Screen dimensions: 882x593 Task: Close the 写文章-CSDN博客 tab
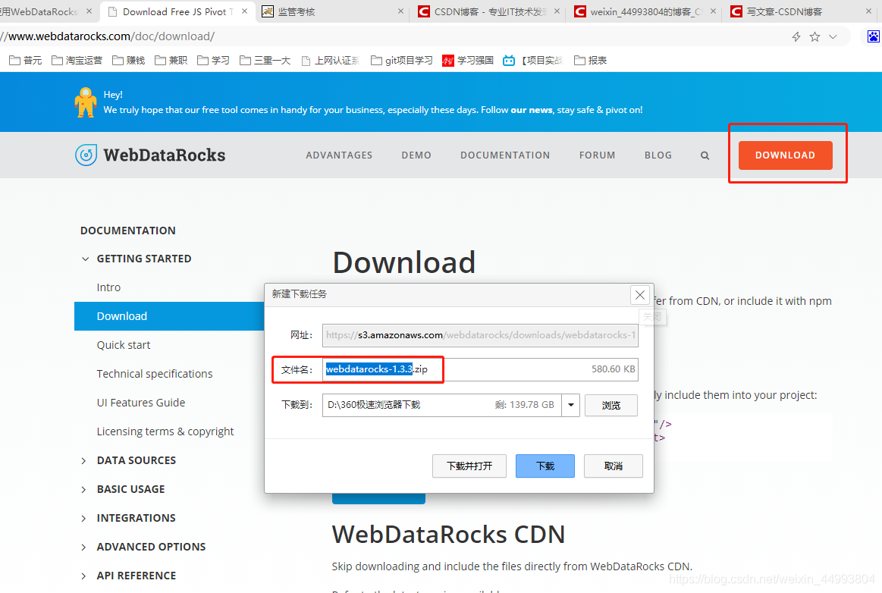click(x=868, y=11)
